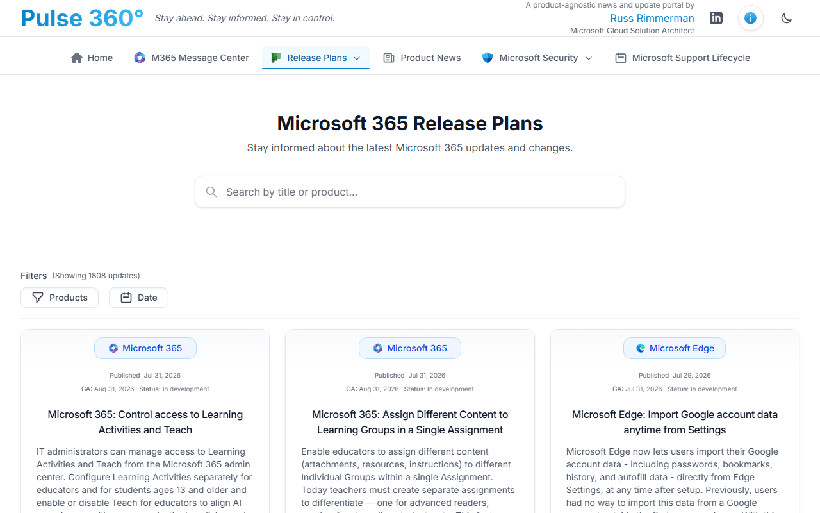This screenshot has width=820, height=513.
Task: Click the green Release Plans icon
Action: 275,58
